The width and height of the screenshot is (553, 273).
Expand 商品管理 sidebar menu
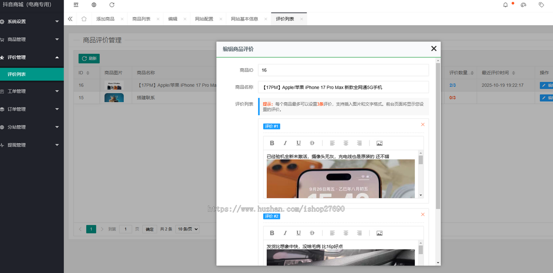32,40
